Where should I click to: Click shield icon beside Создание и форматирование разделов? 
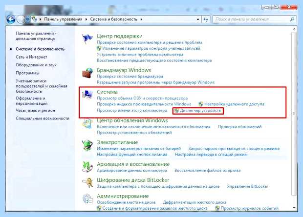[x=99, y=208]
